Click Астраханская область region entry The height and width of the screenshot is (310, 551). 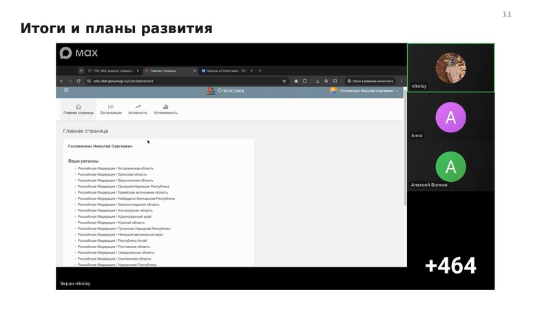tap(115, 168)
